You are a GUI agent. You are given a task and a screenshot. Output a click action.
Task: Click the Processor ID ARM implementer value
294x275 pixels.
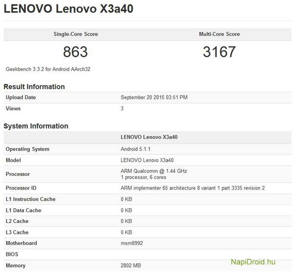coord(193,188)
